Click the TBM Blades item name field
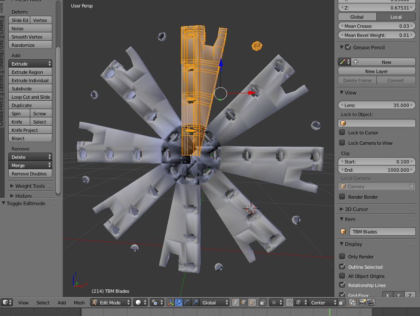Viewport: 420px width, 316px height. click(383, 231)
